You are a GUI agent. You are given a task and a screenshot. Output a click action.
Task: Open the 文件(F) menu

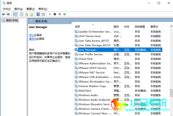pos(7,9)
